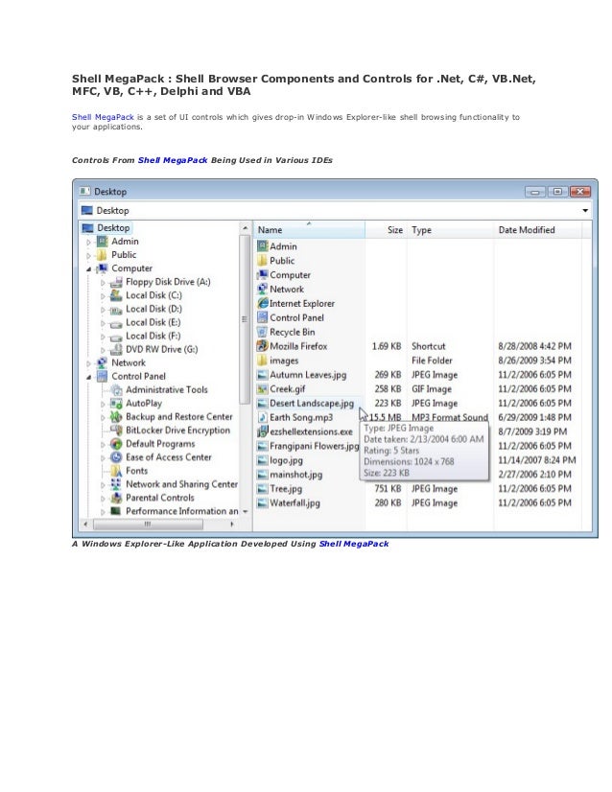Maximize the Desktop window
Image resolution: width=612 pixels, height=792 pixels.
pyautogui.click(x=557, y=192)
